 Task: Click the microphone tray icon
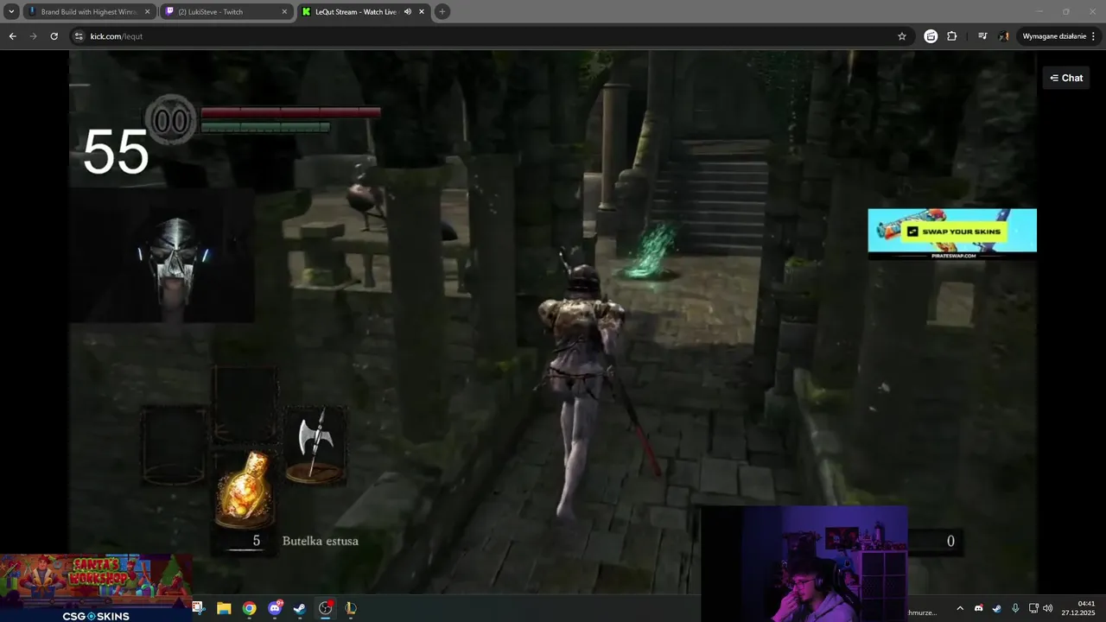point(1015,608)
